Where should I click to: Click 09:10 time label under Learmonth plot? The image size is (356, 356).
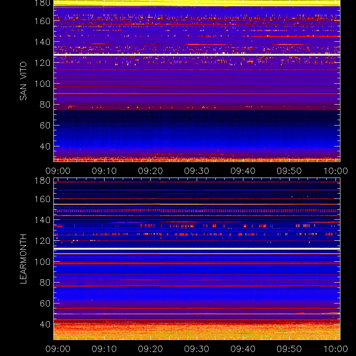tap(104, 349)
